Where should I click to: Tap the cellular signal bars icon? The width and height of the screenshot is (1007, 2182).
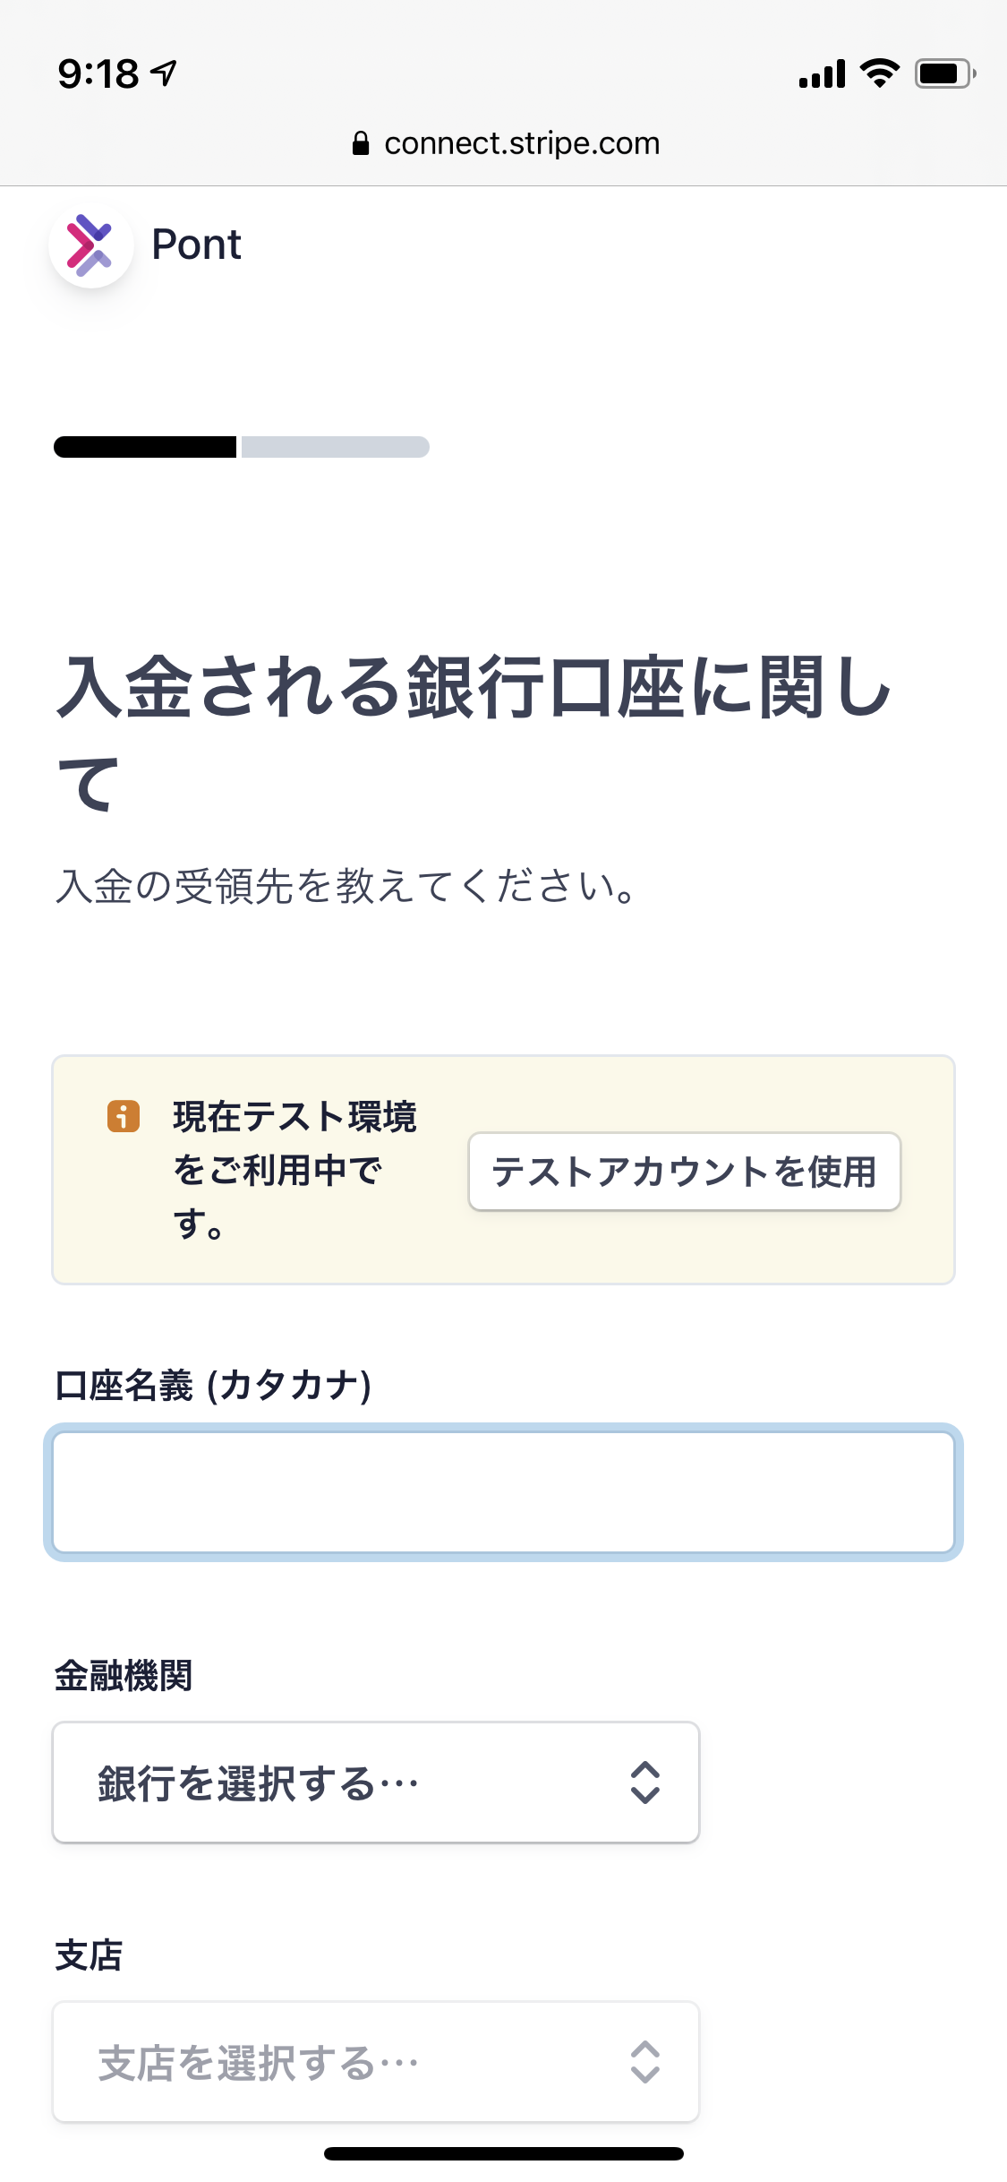click(822, 73)
